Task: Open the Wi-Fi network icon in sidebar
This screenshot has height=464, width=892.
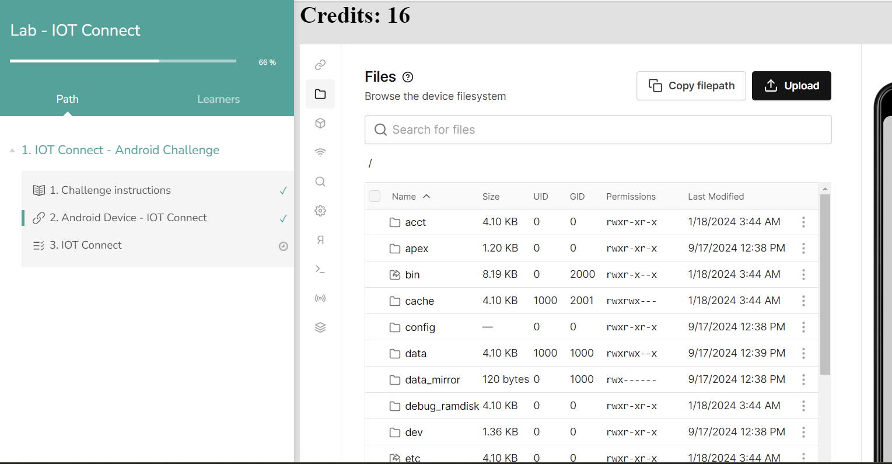Action: [x=320, y=152]
